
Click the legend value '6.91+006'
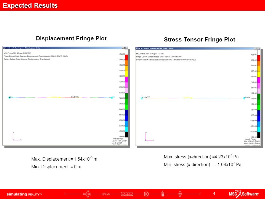pyautogui.click(x=254, y=110)
